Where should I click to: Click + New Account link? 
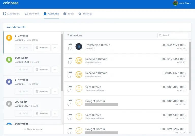(x=33, y=129)
